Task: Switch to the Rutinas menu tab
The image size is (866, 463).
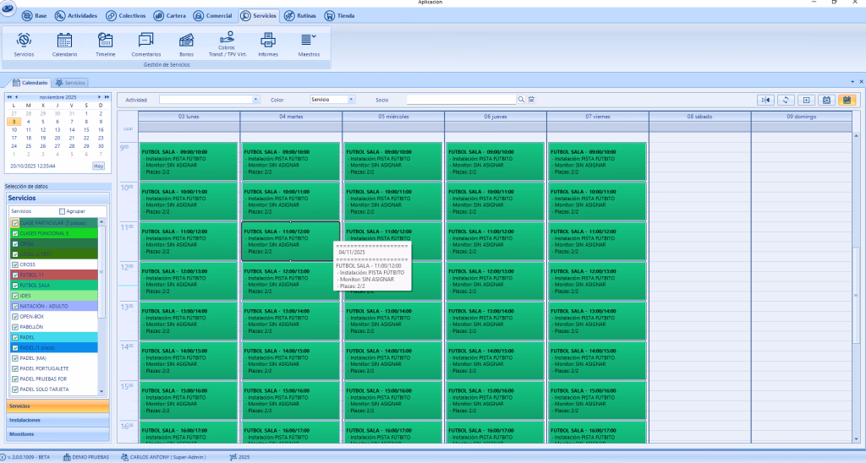Action: [x=300, y=16]
